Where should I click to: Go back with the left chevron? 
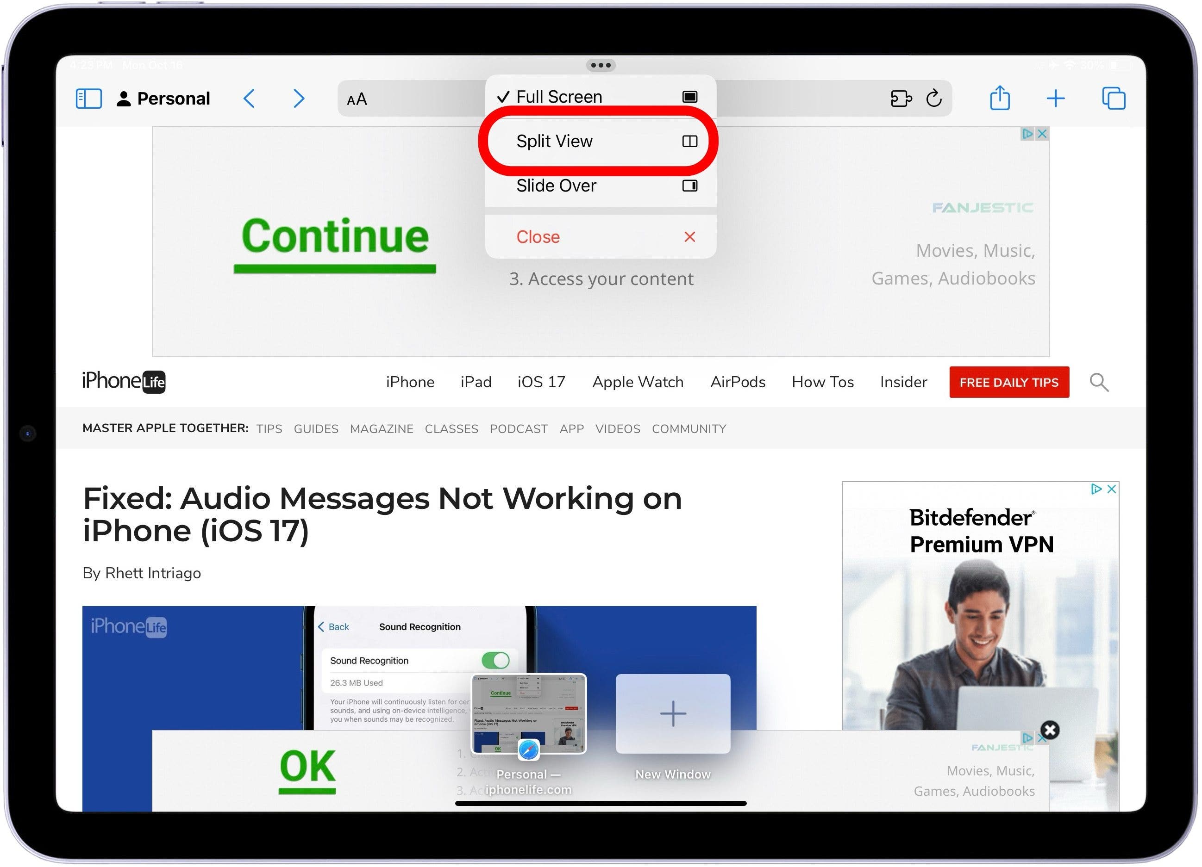[x=249, y=99]
